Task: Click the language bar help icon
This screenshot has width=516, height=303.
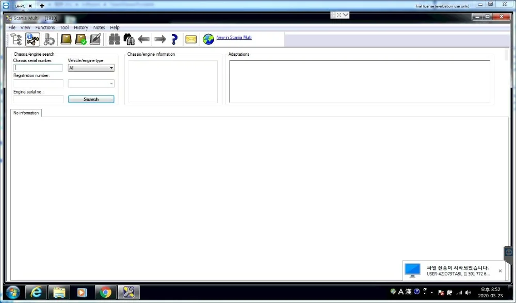Action: click(x=416, y=292)
